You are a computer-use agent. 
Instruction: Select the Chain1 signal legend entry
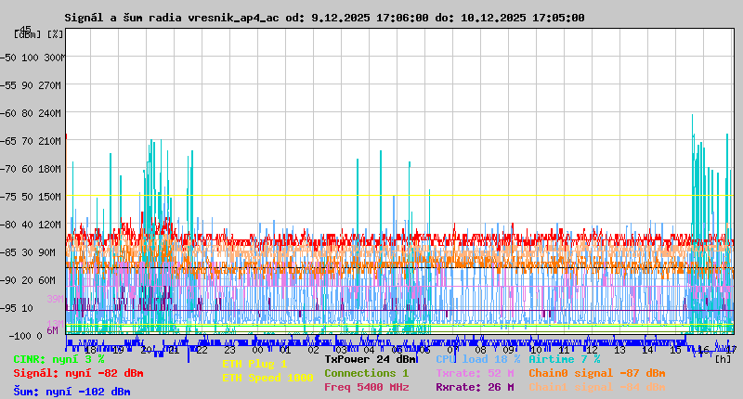click(596, 387)
